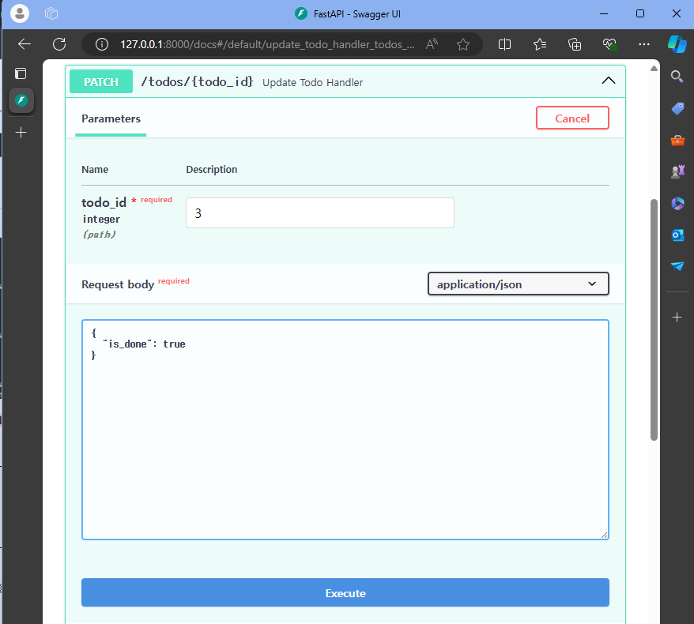The width and height of the screenshot is (694, 624).
Task: Open Browser essentials heart icon
Action: [x=609, y=44]
